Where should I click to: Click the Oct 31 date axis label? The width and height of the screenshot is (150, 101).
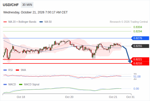(130, 97)
